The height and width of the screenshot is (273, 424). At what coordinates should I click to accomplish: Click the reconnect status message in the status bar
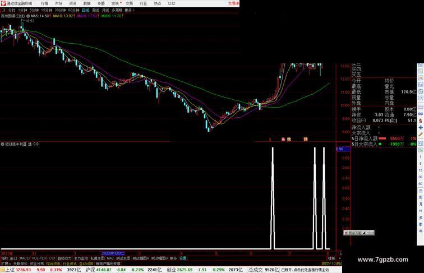pyautogui.click(x=305, y=270)
